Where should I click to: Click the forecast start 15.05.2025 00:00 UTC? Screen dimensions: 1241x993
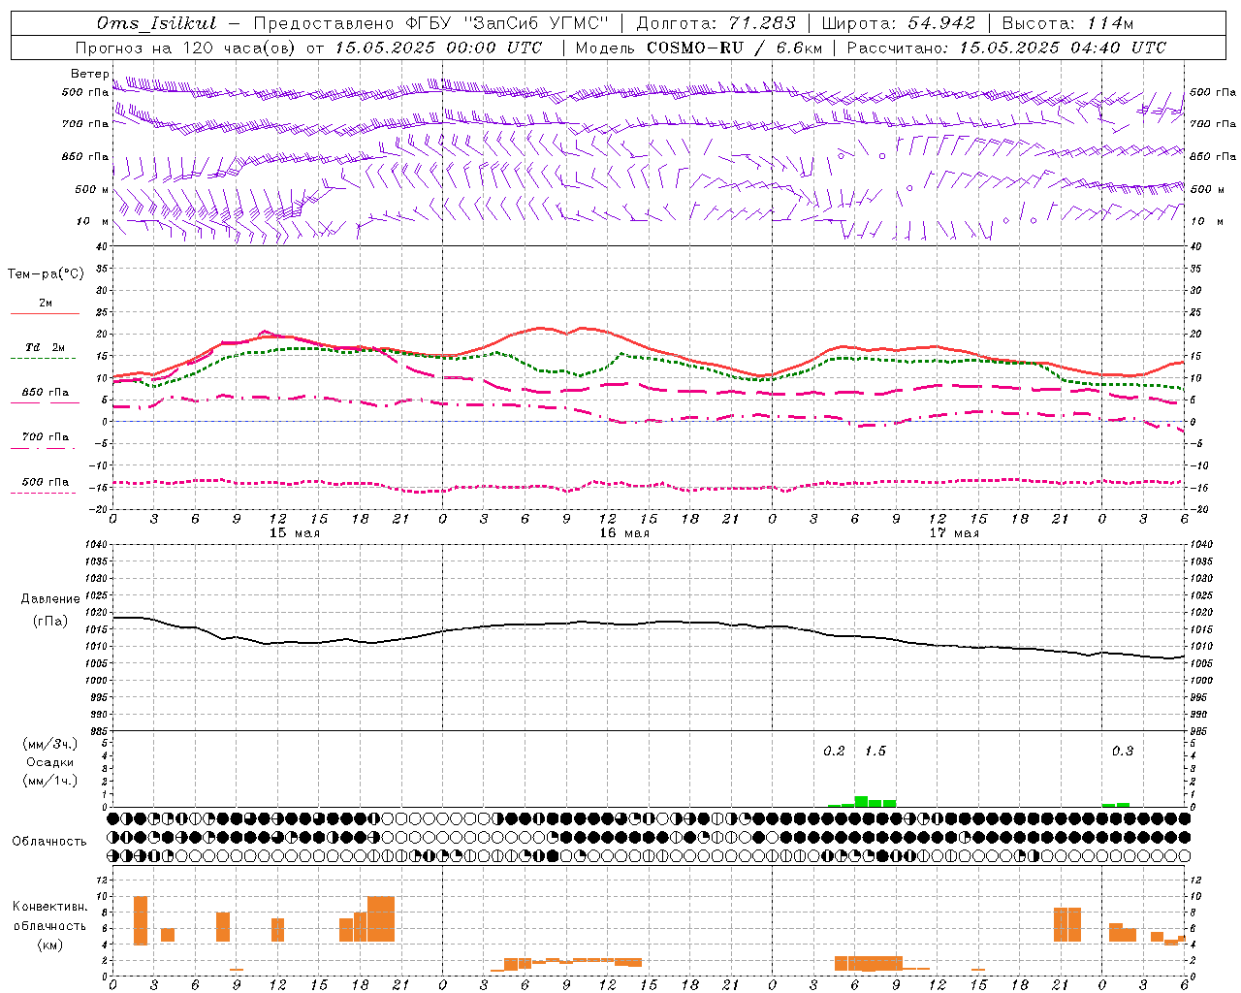(x=438, y=48)
